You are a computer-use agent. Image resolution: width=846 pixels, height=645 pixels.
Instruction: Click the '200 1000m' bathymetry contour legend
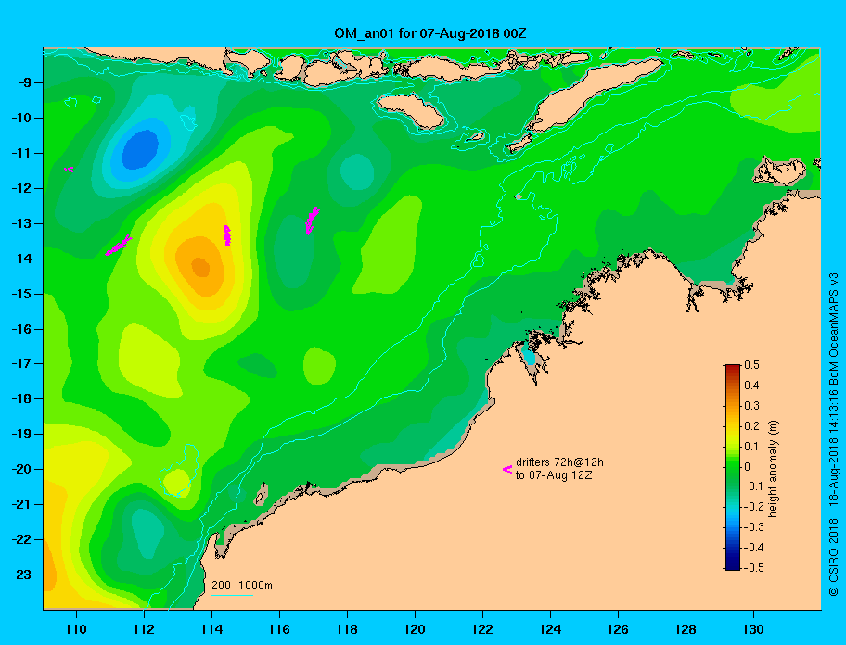coord(242,586)
